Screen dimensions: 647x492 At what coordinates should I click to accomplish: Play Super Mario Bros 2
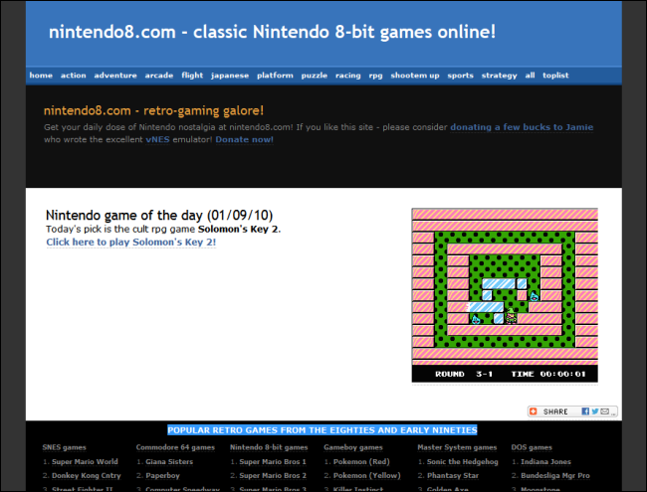273,475
